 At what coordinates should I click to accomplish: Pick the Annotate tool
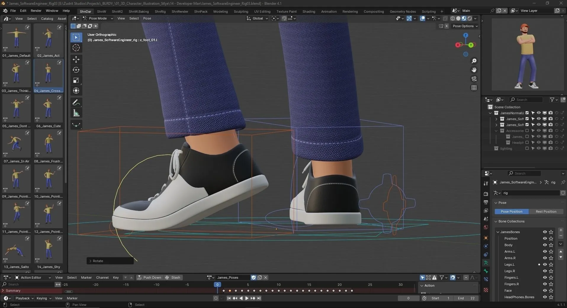pos(76,102)
